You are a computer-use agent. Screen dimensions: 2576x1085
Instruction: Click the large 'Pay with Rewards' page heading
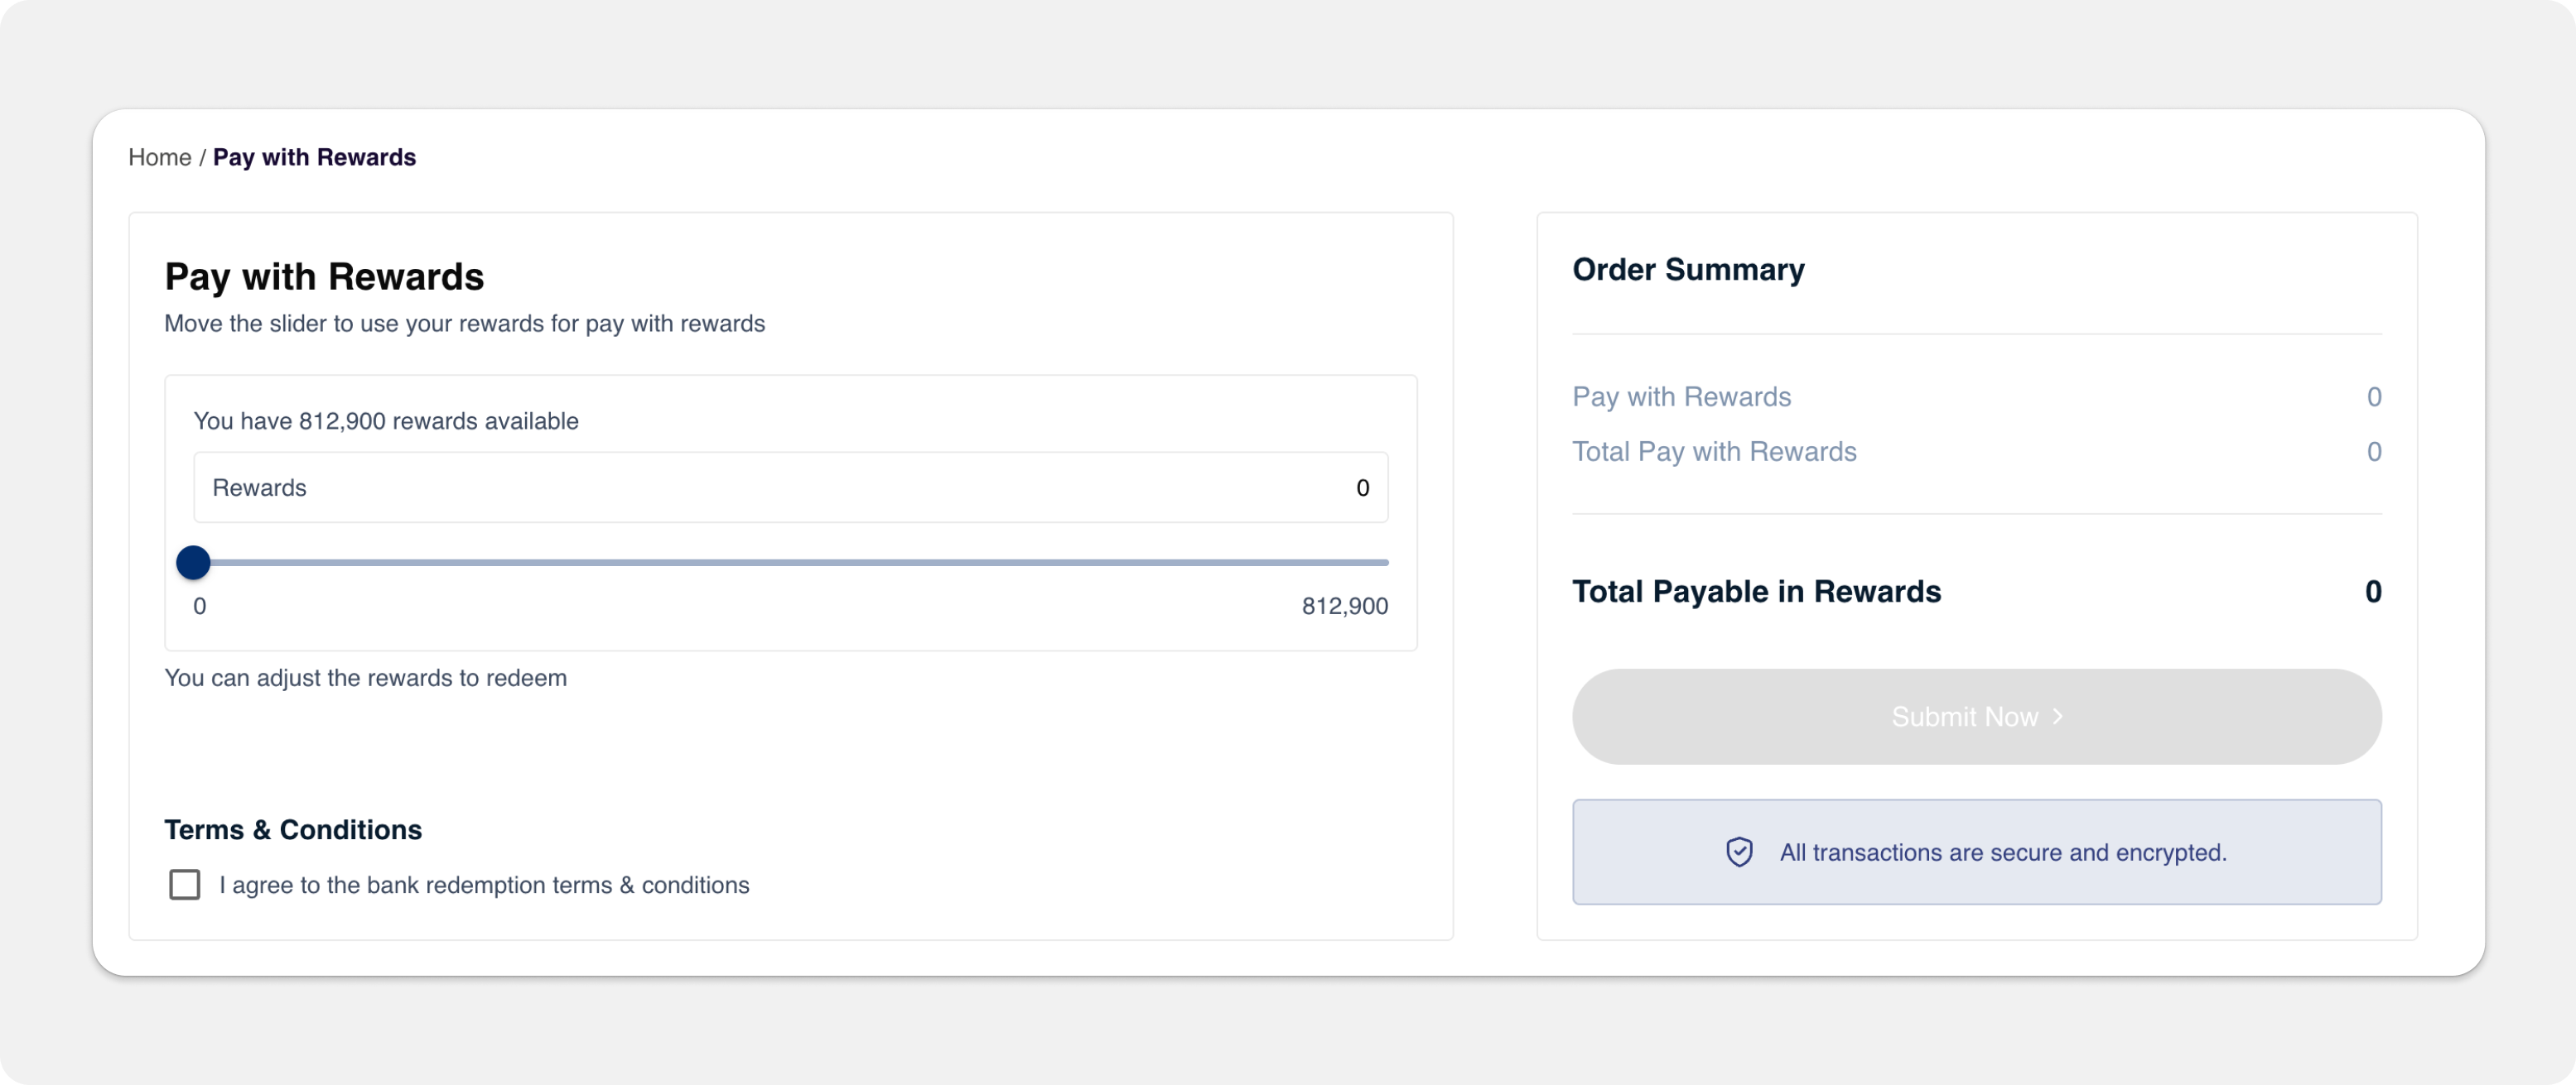point(324,276)
